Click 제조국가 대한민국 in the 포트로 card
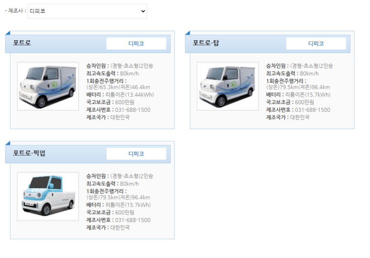Screen dimensions: 370x258 (108, 117)
